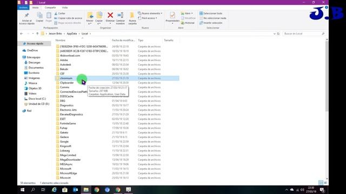The width and height of the screenshot is (346, 194).
Task: Open Escritorio in the sidebar
Action: [34, 73]
